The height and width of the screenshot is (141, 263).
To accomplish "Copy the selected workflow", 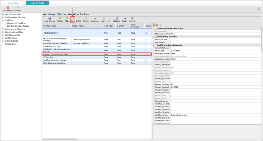I will coord(103,20).
